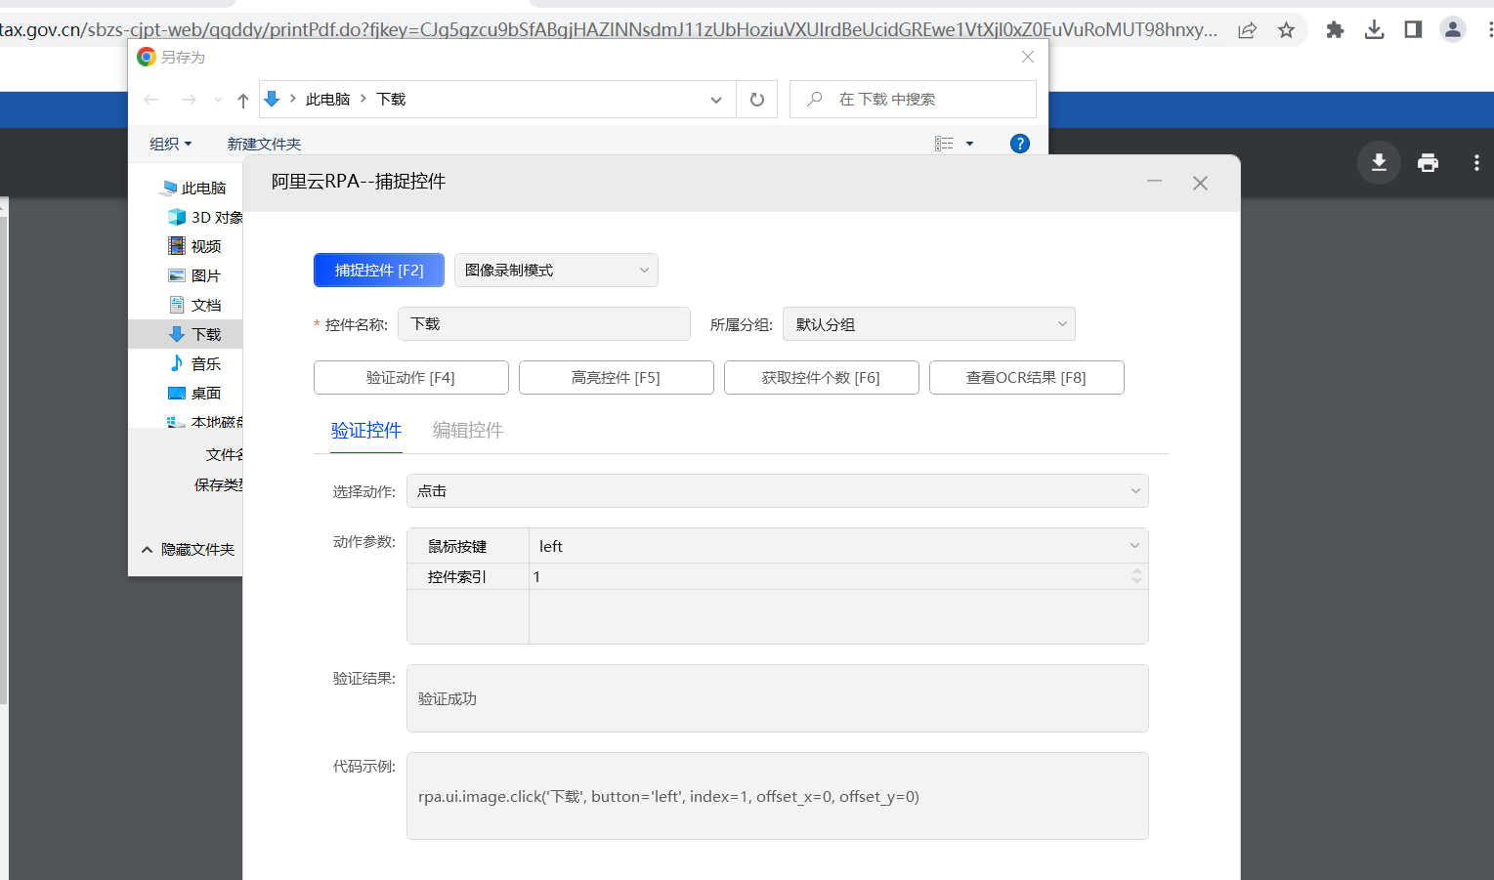Open Save As dialog help icon
The height and width of the screenshot is (880, 1494).
point(1019,144)
